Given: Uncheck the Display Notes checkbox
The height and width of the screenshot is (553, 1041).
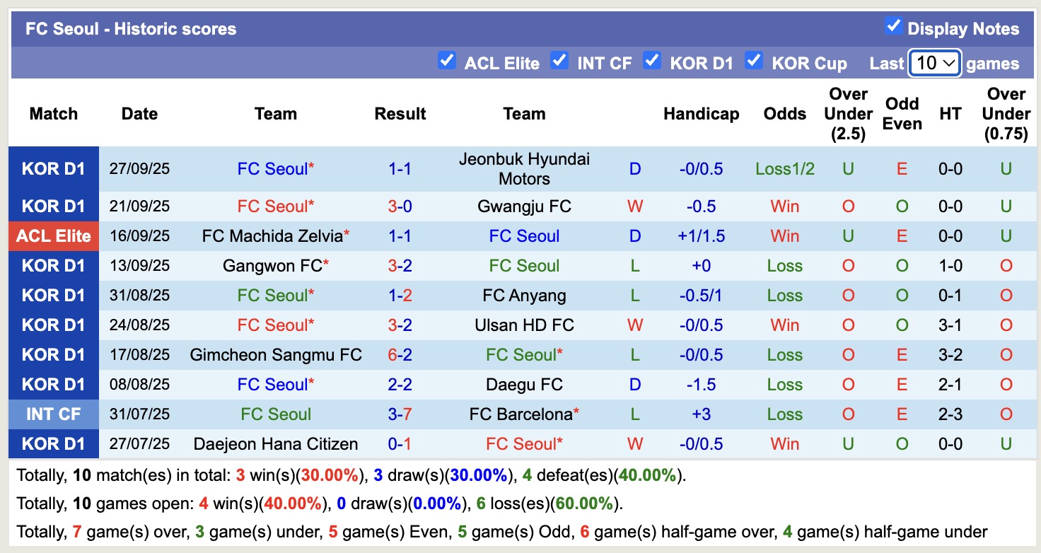Looking at the screenshot, I should (893, 26).
